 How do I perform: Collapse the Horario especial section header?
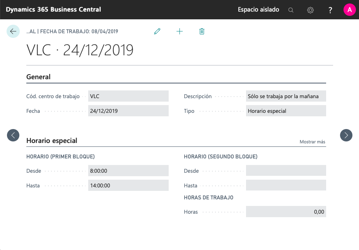[52, 141]
